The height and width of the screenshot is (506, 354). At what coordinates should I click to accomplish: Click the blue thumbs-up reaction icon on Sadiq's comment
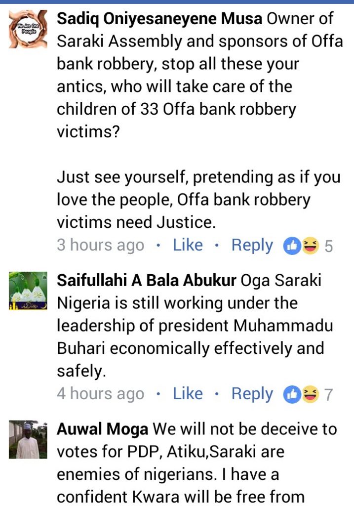(292, 246)
